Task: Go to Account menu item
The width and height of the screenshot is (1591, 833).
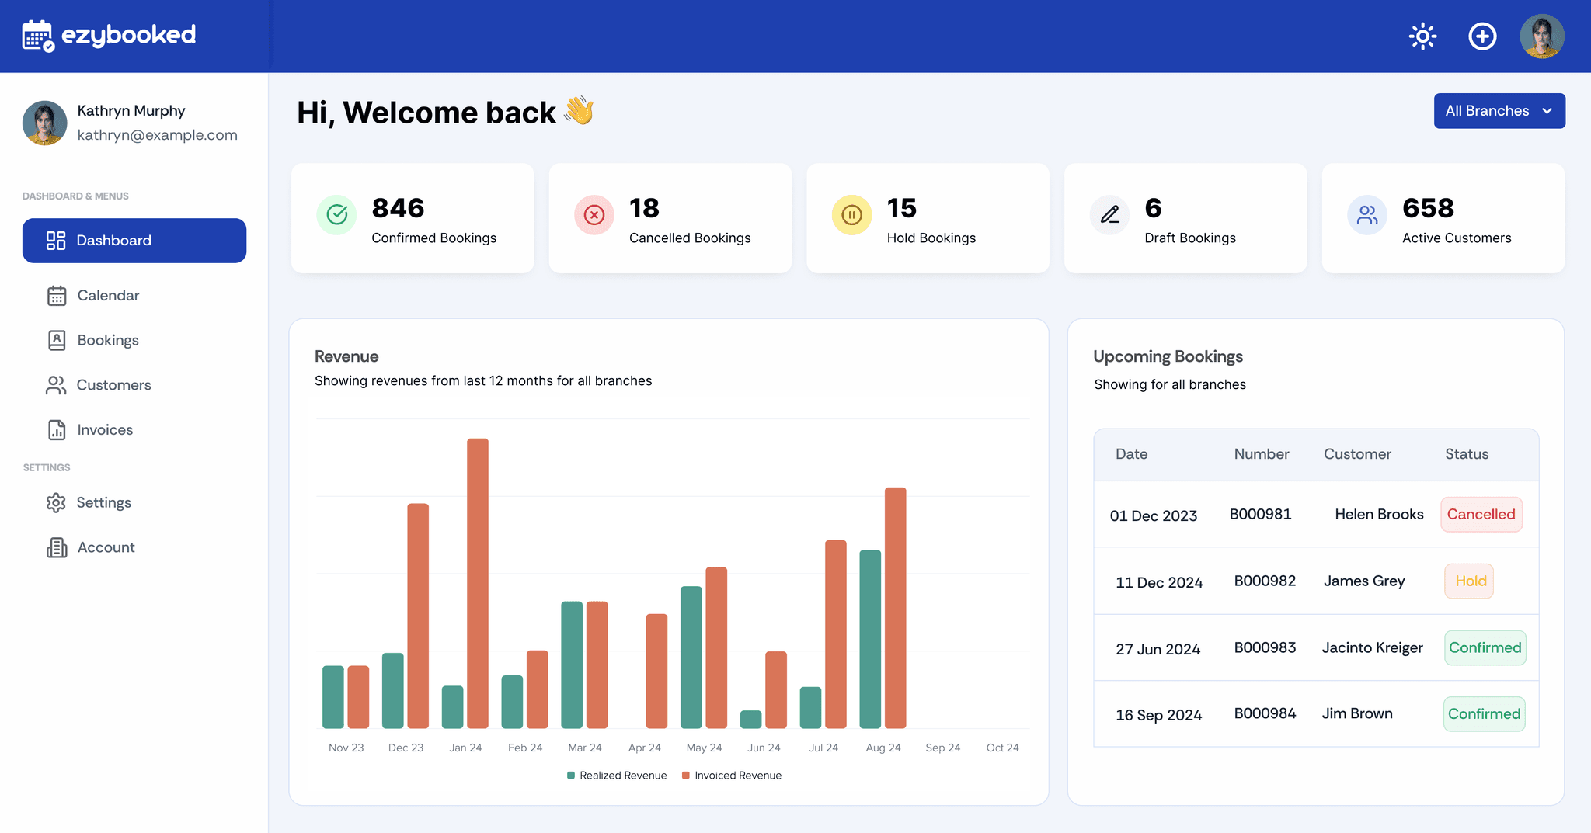Action: tap(106, 547)
